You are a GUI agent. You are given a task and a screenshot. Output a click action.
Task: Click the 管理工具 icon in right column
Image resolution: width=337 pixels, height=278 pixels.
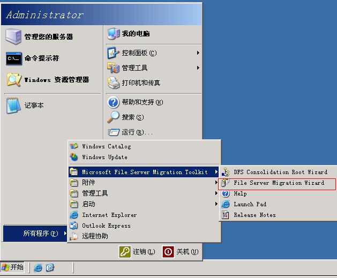tap(113, 68)
